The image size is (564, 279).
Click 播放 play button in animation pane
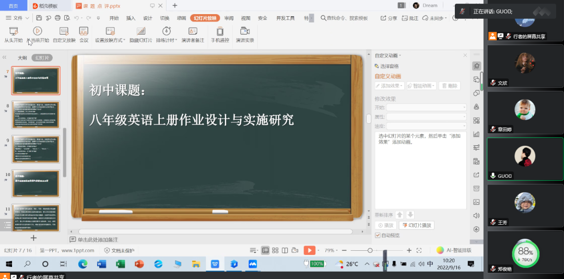click(x=385, y=225)
